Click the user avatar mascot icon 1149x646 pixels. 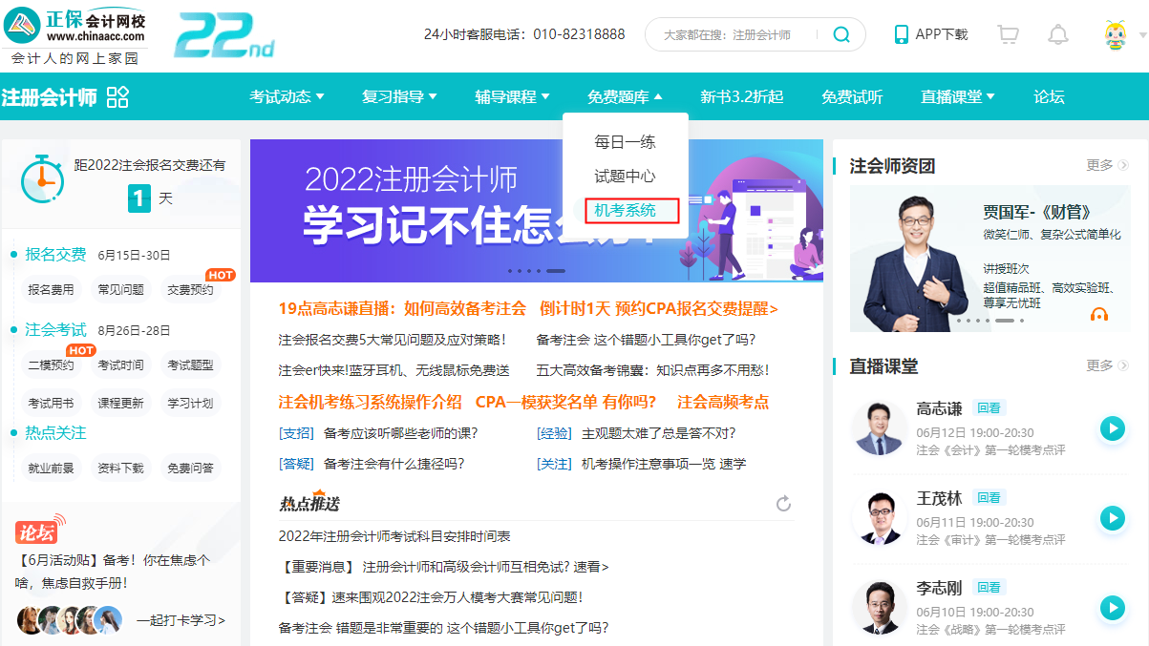[1115, 34]
